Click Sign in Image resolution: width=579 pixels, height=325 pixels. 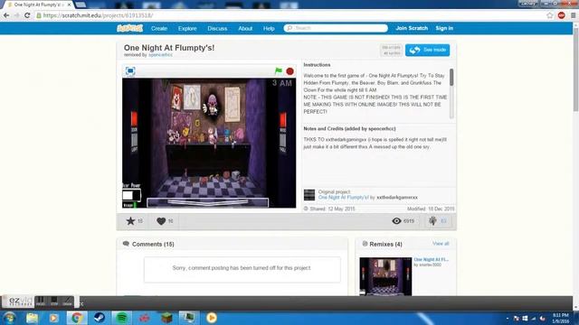pyautogui.click(x=444, y=28)
